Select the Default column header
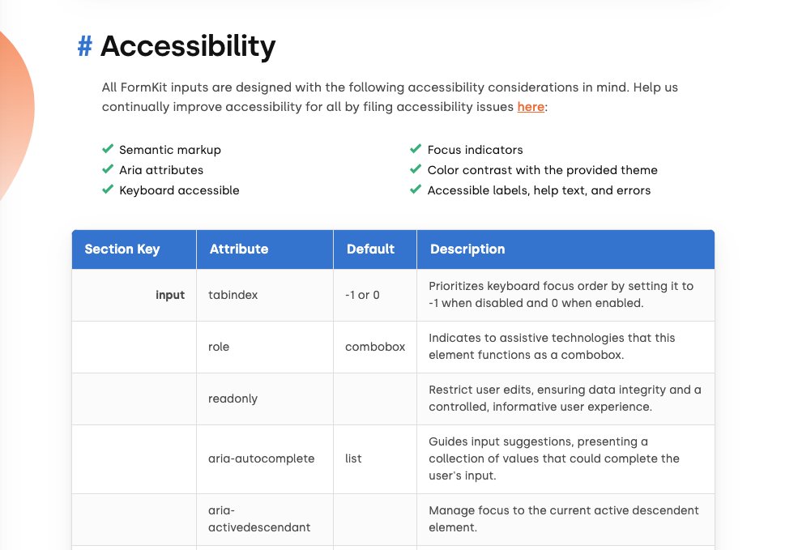This screenshot has width=798, height=550. coord(375,249)
